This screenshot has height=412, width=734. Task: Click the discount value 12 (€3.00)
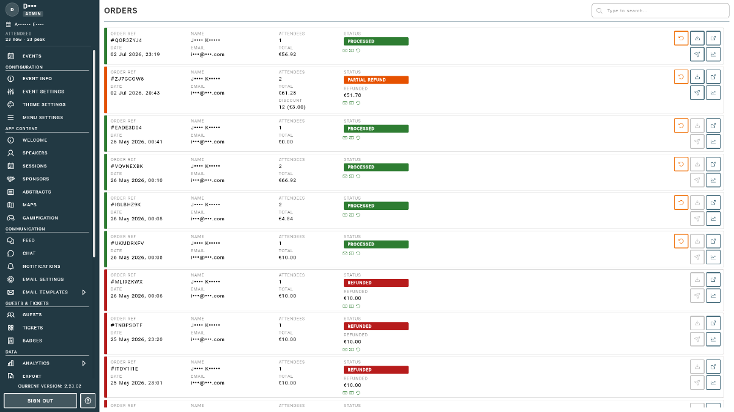(x=292, y=107)
